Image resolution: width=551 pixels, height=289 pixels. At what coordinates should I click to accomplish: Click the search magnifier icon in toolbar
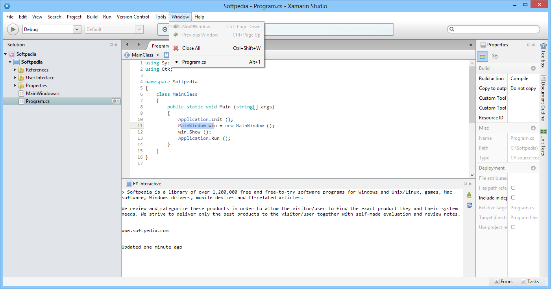click(x=452, y=29)
